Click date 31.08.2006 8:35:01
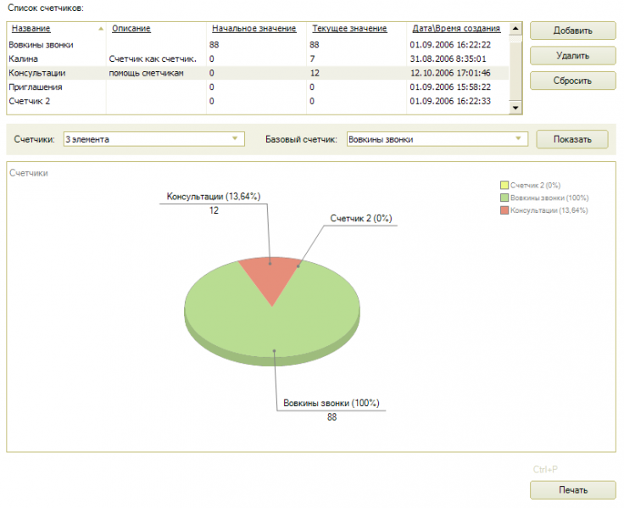The width and height of the screenshot is (624, 508). [x=448, y=59]
